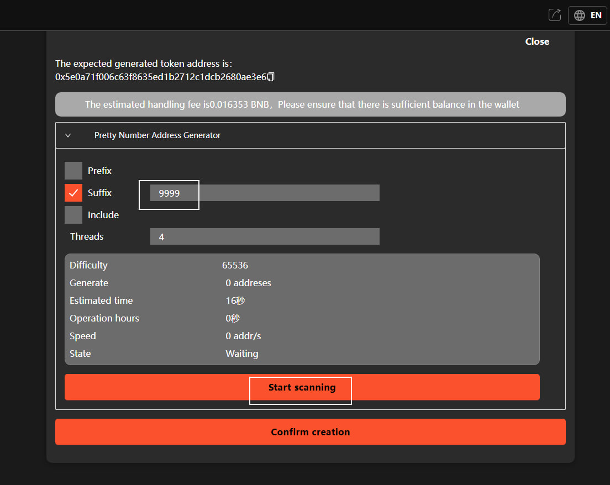Click the share icon in the top bar
The width and height of the screenshot is (610, 485).
pyautogui.click(x=554, y=15)
